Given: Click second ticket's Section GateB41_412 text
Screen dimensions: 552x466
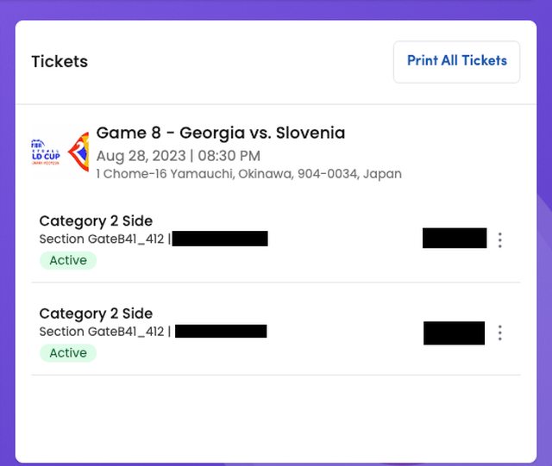Looking at the screenshot, I should point(102,332).
